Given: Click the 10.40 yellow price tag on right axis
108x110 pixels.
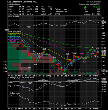Looking at the screenshot, I should coord(104,55).
